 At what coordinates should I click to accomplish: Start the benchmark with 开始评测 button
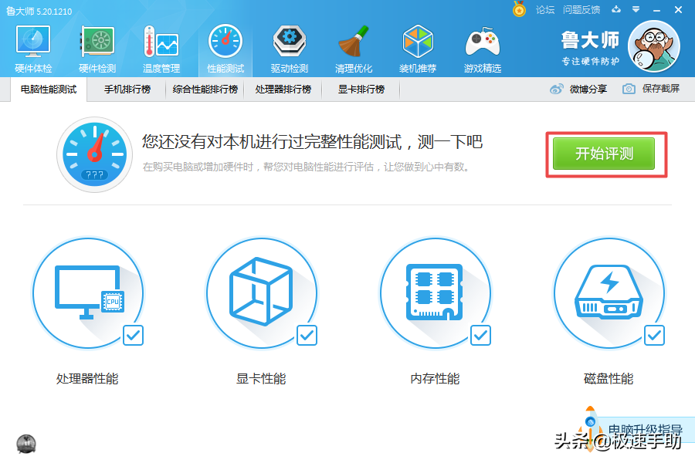604,154
